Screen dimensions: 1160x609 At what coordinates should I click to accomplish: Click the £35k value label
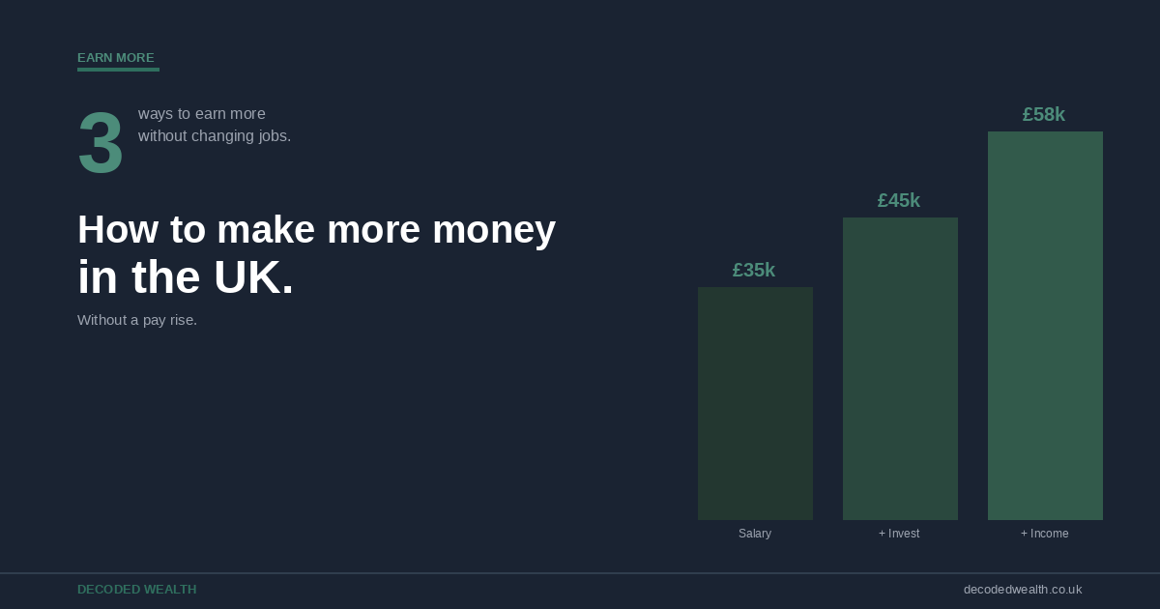(x=754, y=271)
